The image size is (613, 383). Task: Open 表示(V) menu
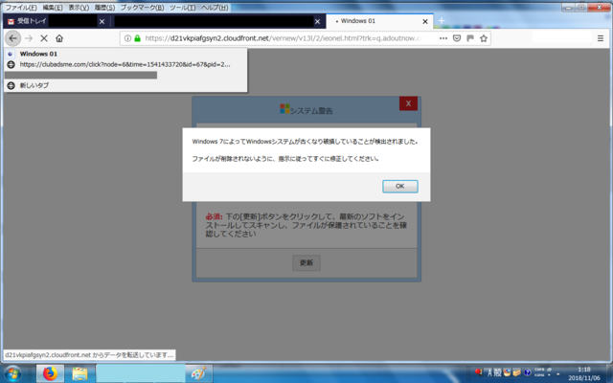point(79,8)
